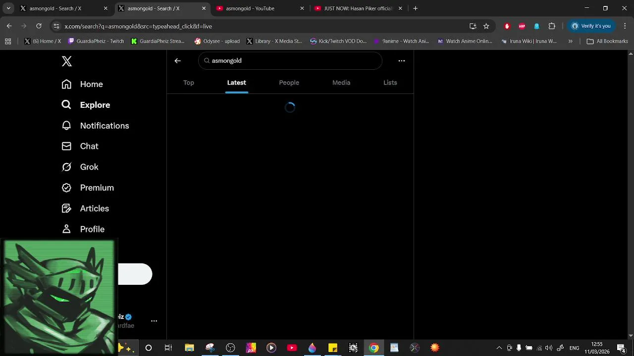Open the Extensions puzzle icon
The width and height of the screenshot is (634, 356).
tap(552, 26)
